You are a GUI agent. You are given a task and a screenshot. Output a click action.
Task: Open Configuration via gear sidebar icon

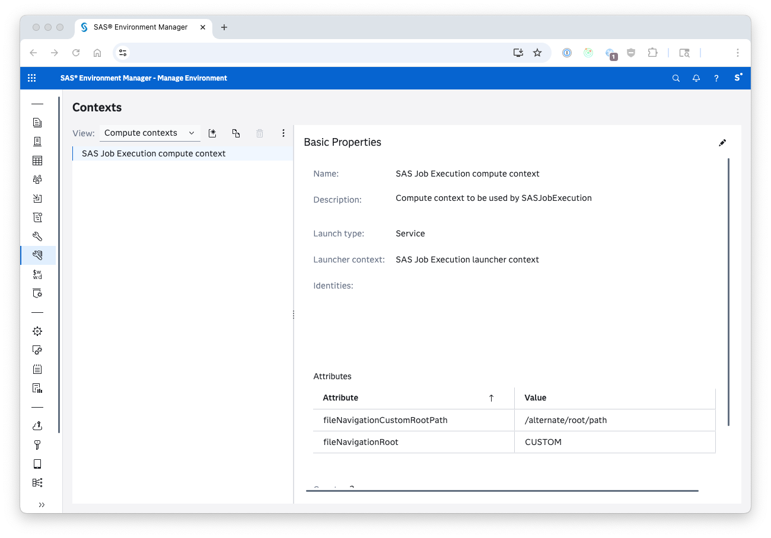[x=37, y=331]
